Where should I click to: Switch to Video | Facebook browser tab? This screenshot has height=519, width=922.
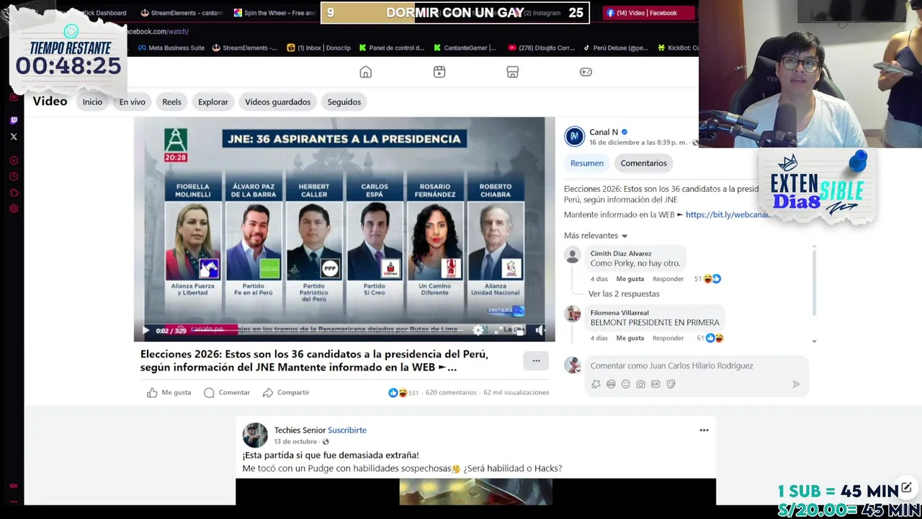pos(648,13)
